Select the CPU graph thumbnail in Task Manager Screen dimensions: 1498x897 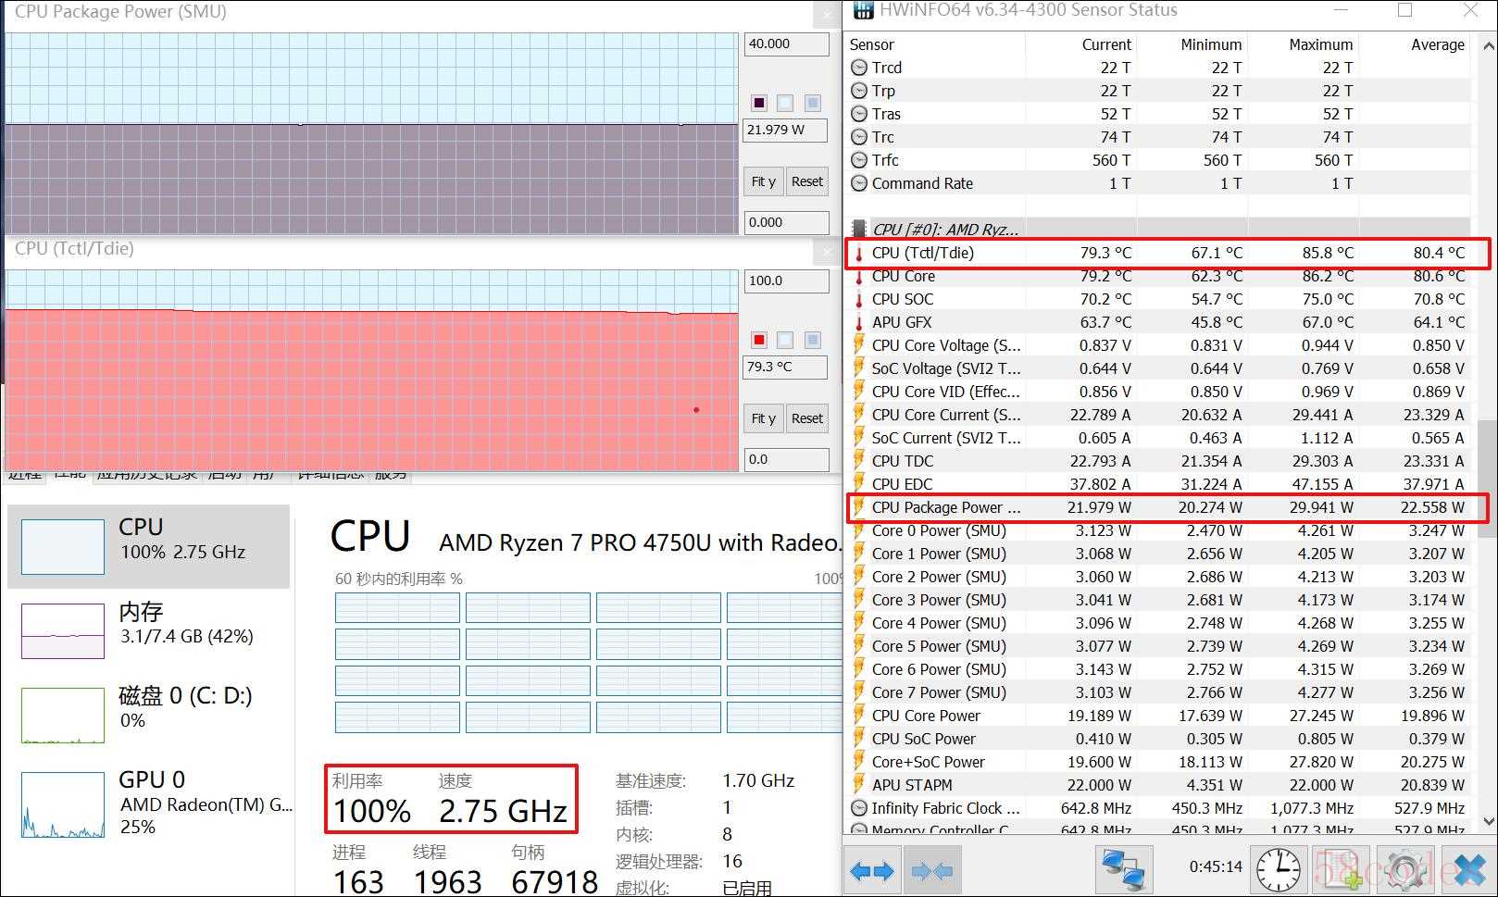click(63, 546)
